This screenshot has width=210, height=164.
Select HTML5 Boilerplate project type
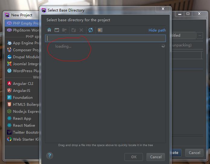pyautogui.click(x=22, y=105)
